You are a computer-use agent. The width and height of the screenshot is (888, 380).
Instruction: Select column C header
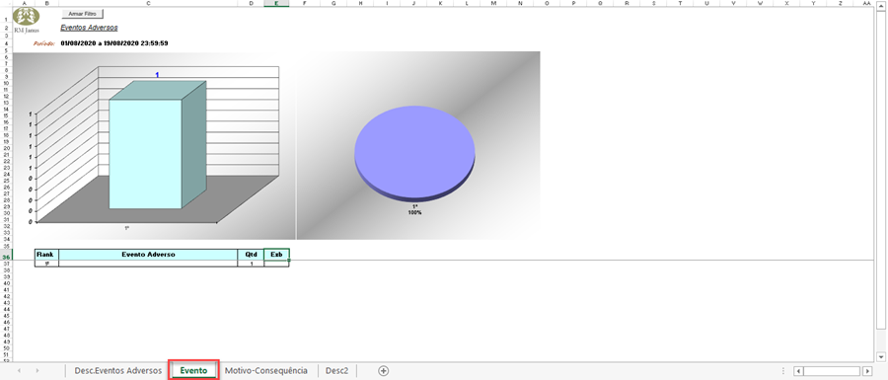tap(148, 3)
